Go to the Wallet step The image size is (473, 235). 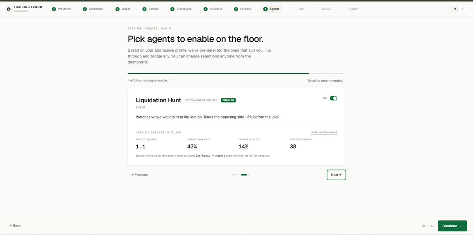click(123, 9)
